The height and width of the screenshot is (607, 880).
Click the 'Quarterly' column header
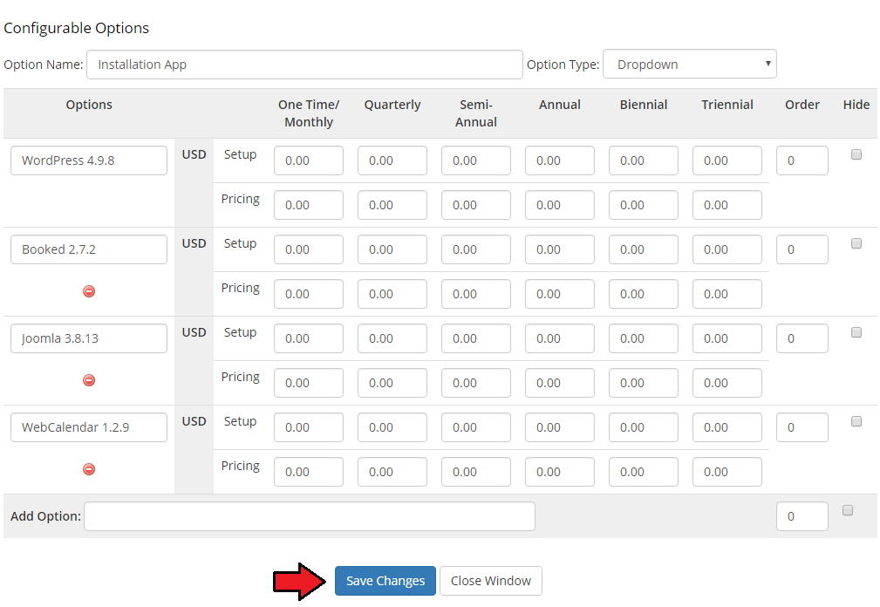[392, 105]
